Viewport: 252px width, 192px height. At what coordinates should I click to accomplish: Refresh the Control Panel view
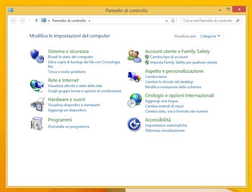point(173,21)
